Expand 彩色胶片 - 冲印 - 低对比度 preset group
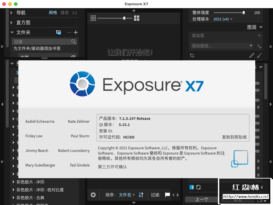Image resolution: width=273 pixels, height=205 pixels. coord(13,190)
